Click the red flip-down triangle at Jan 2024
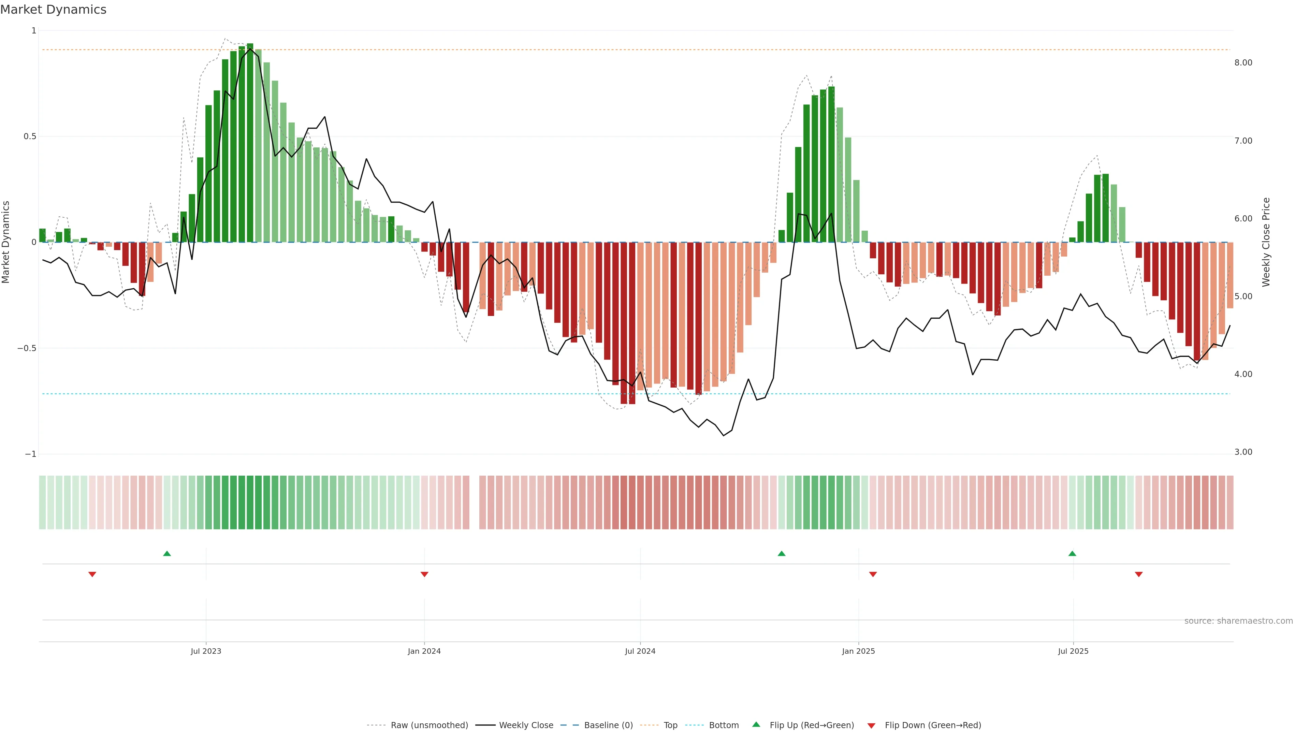This screenshot has width=1310, height=737. coord(425,574)
